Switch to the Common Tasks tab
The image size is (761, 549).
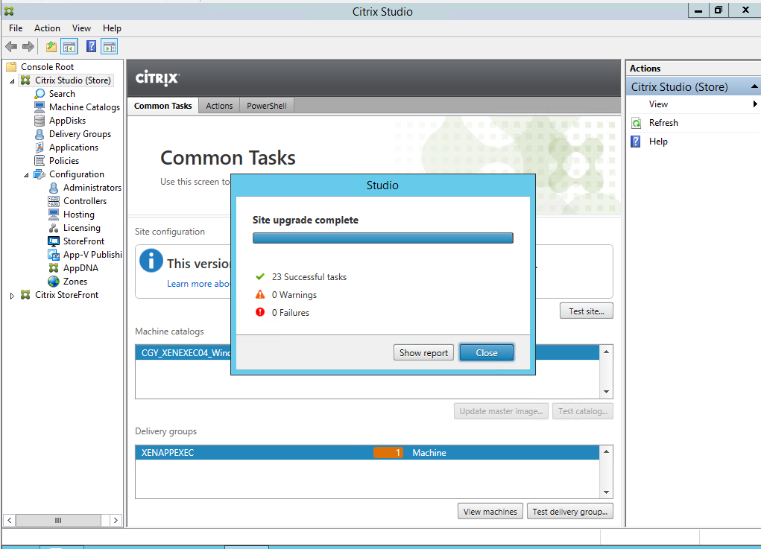tap(163, 106)
